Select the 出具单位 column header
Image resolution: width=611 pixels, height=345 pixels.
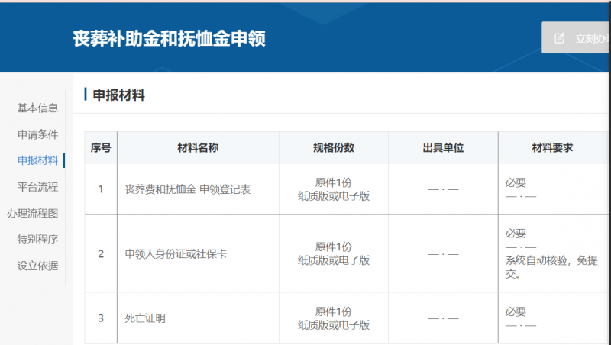443,147
